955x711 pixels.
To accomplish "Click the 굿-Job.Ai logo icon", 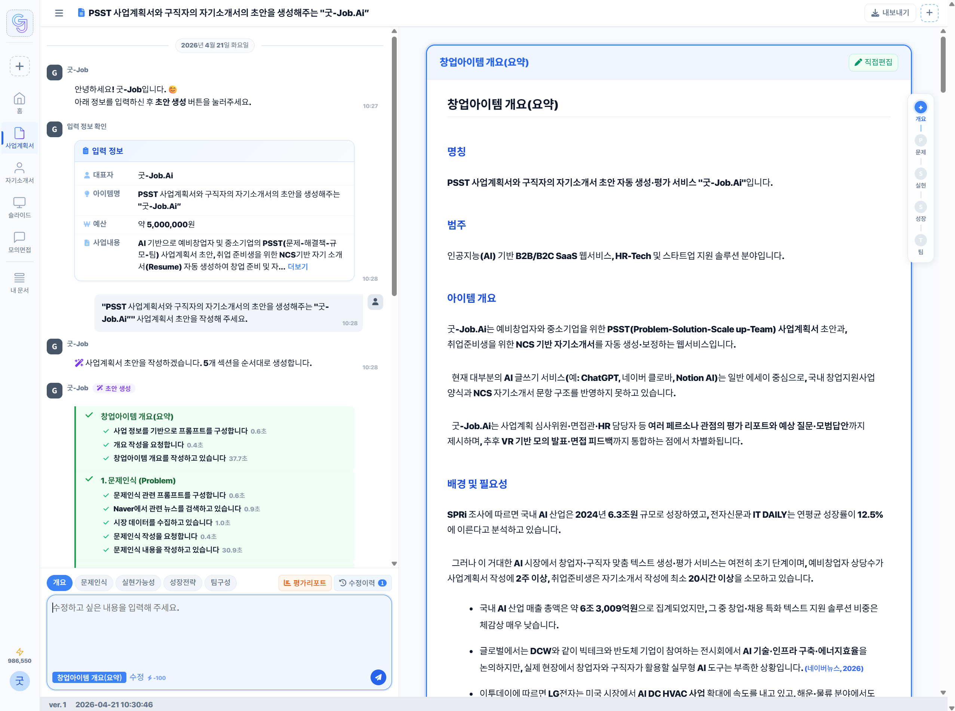I will pos(20,23).
